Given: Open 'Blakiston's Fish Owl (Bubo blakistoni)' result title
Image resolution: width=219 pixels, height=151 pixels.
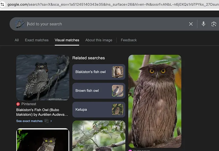Looking at the screenshot, I should point(42,112).
